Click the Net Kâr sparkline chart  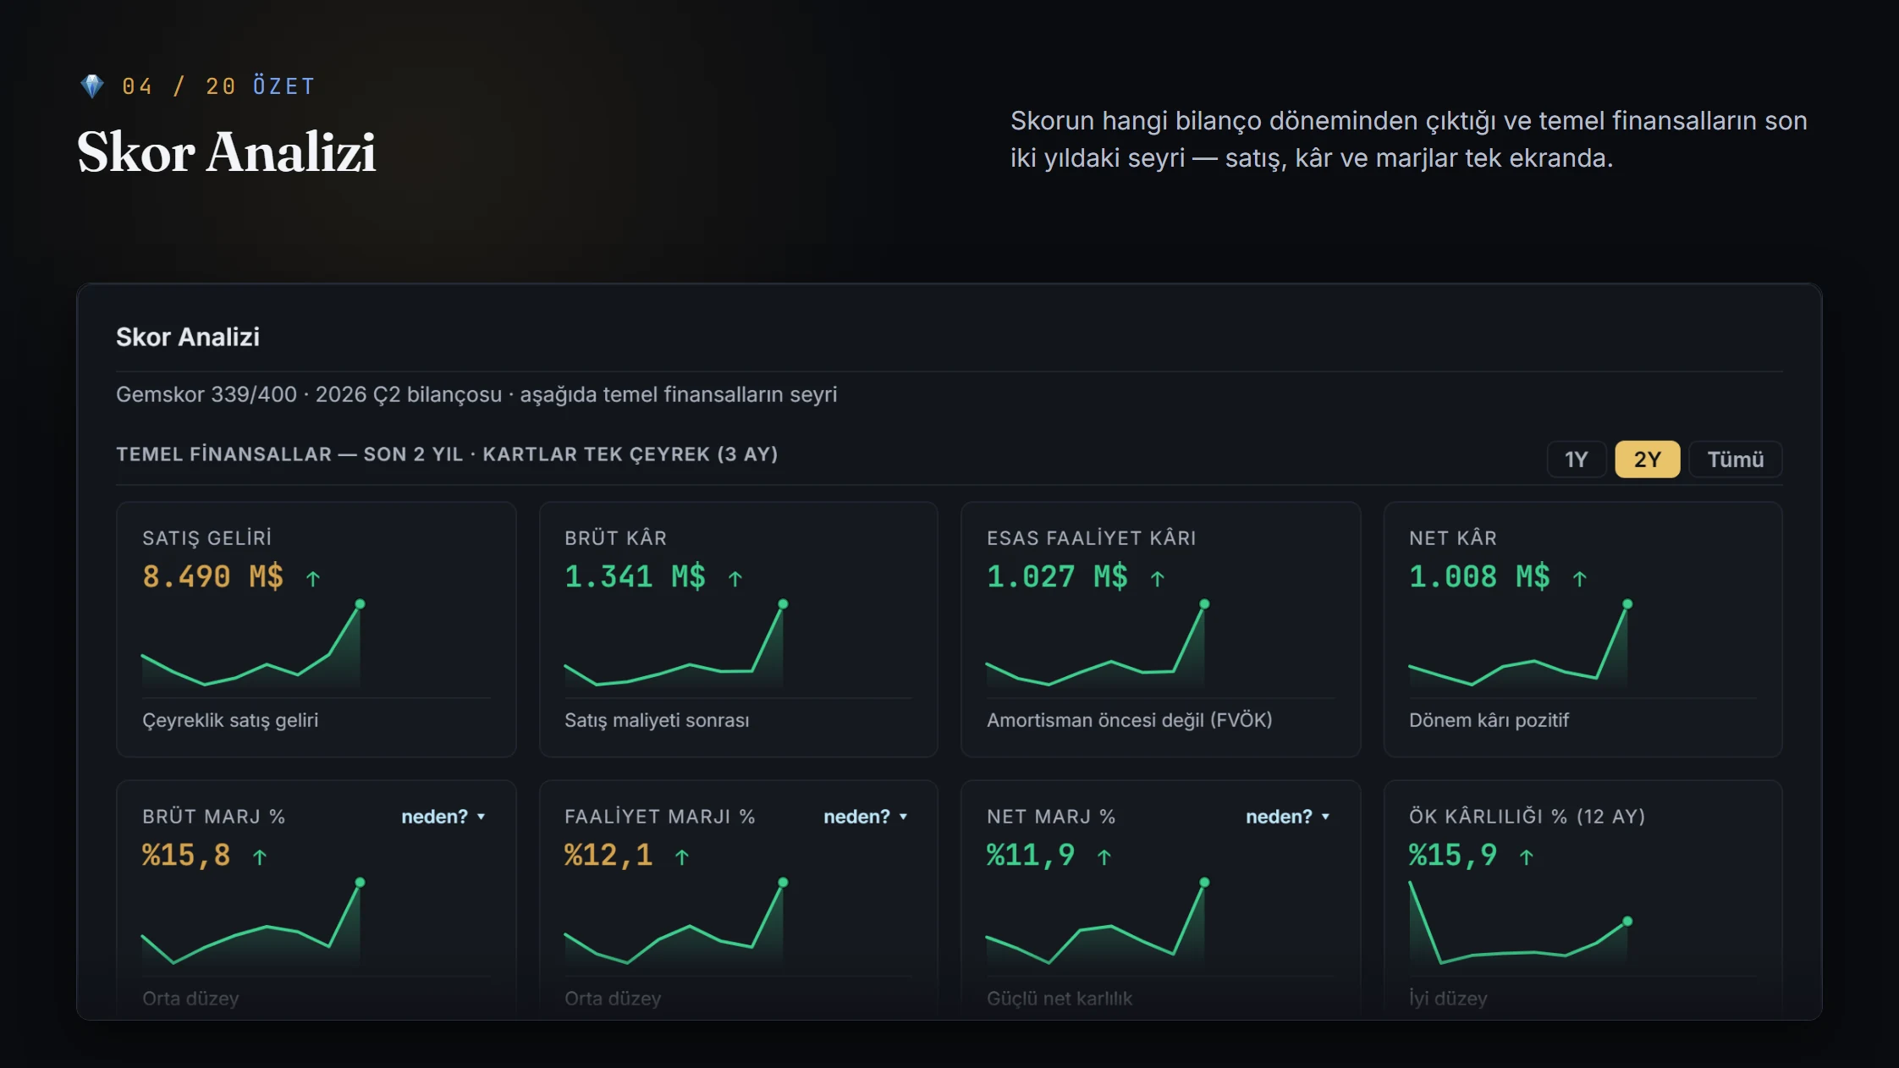pos(1520,645)
